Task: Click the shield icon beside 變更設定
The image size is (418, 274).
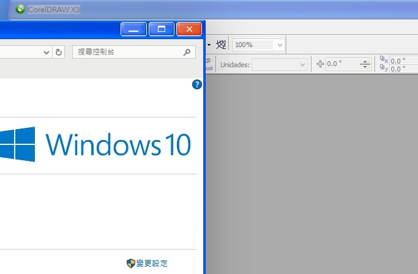Action: click(130, 264)
